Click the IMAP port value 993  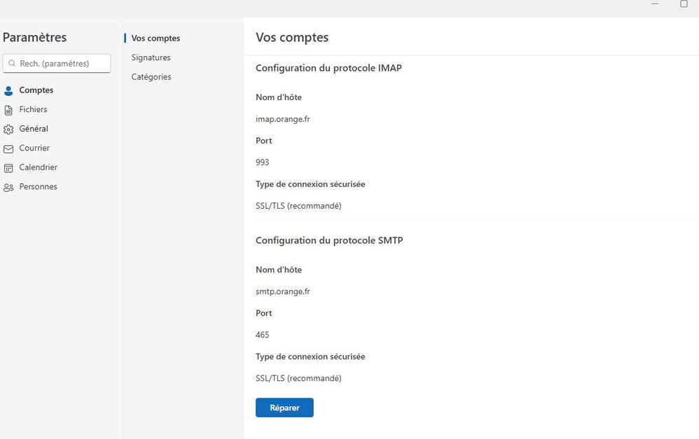tap(263, 162)
